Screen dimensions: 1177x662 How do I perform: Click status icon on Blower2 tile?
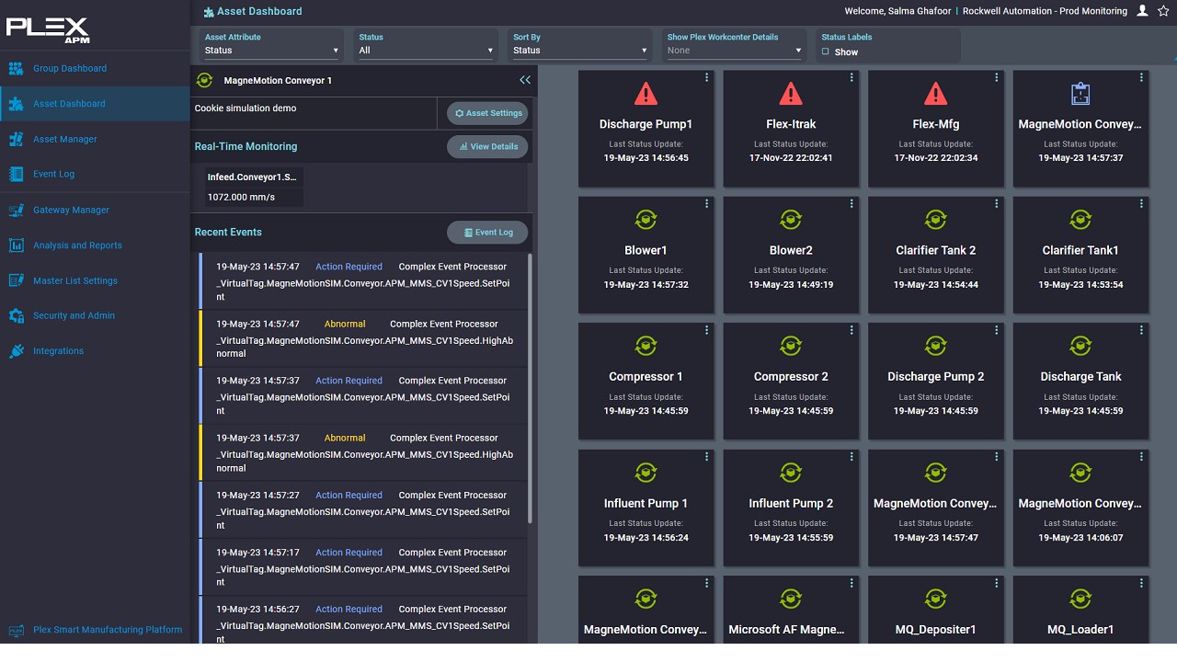(791, 220)
